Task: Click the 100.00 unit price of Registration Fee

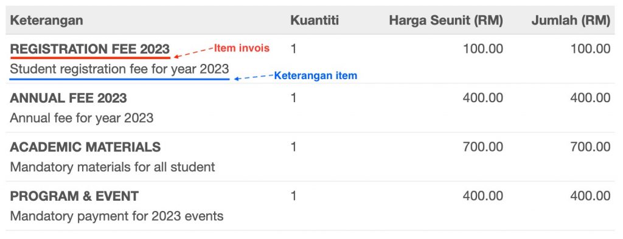Action: point(482,49)
